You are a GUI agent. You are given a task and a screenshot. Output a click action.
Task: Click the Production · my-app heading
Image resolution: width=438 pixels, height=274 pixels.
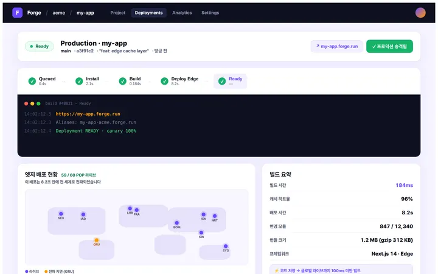[x=94, y=43]
